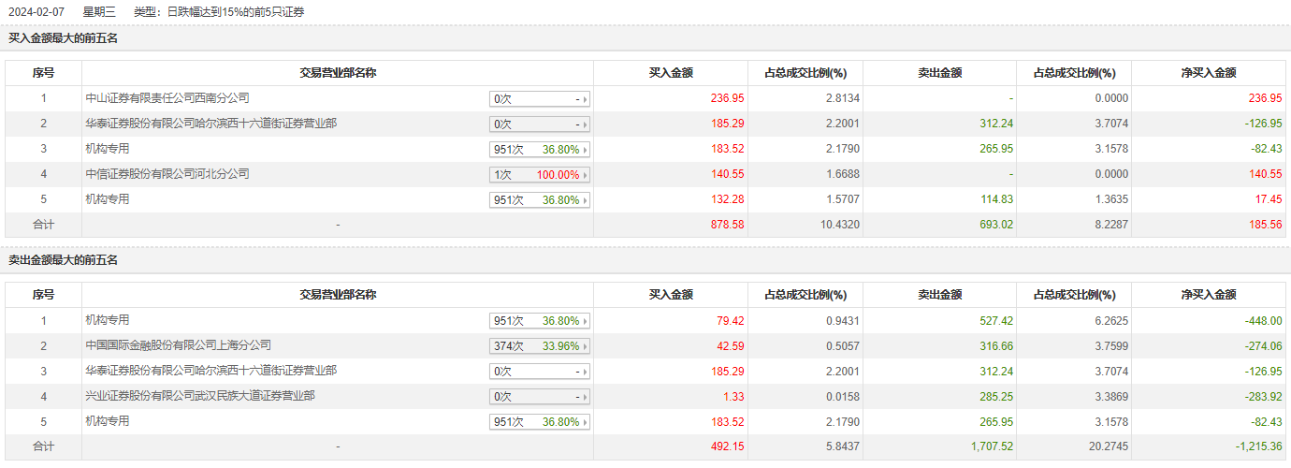Click the arrow icon in sell table row 1 dropdown
Screen dimensions: 1291x468
tap(587, 321)
